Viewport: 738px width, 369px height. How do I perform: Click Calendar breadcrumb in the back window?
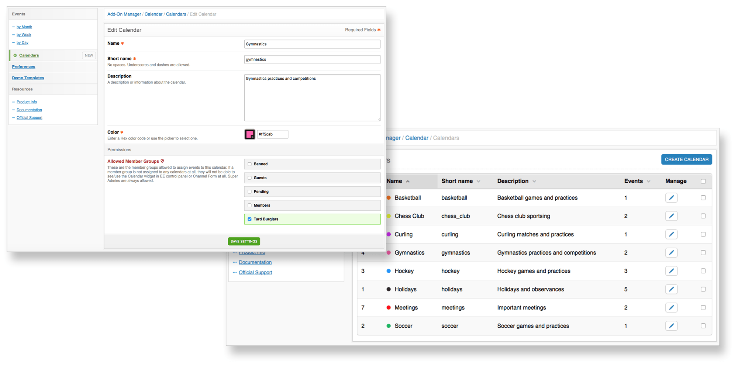tap(417, 138)
